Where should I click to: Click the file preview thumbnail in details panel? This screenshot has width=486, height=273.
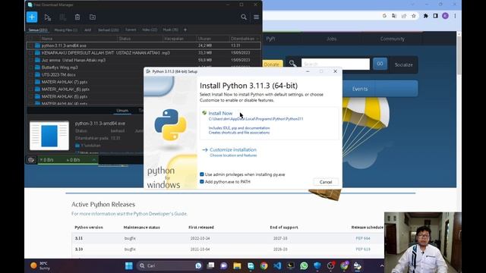coord(49,136)
